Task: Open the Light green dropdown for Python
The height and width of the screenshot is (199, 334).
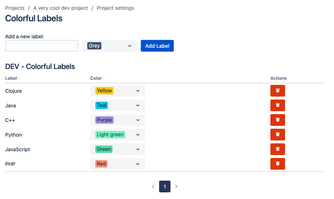Action: pos(117,134)
